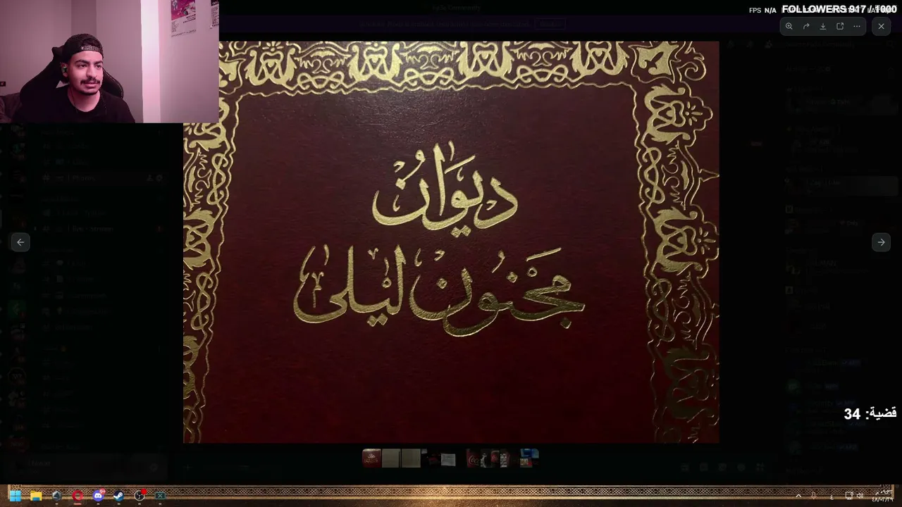Close the image viewer with the X
Image resolution: width=902 pixels, height=507 pixels.
pyautogui.click(x=881, y=26)
